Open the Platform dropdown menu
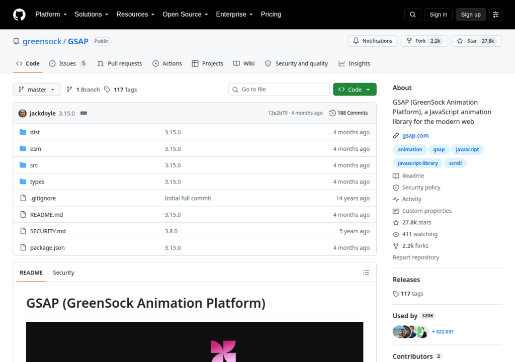 [51, 15]
